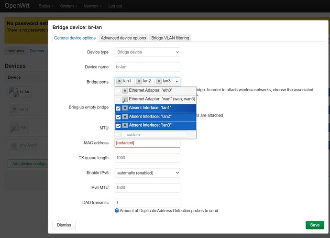Uncheck the Absent Interface lan3 checkbox
Image resolution: width=330 pixels, height=238 pixels.
point(118,126)
